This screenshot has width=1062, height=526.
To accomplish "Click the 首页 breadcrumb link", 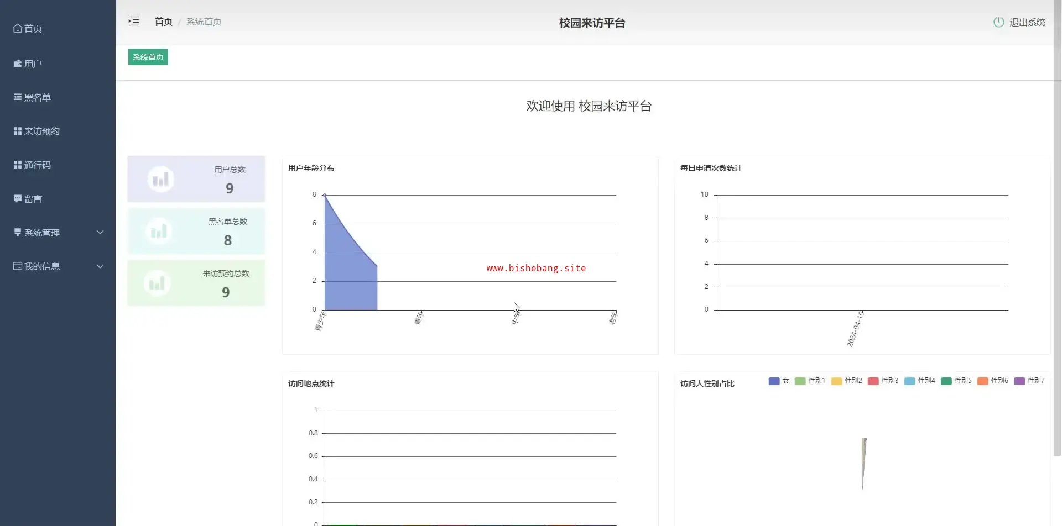I will 164,22.
